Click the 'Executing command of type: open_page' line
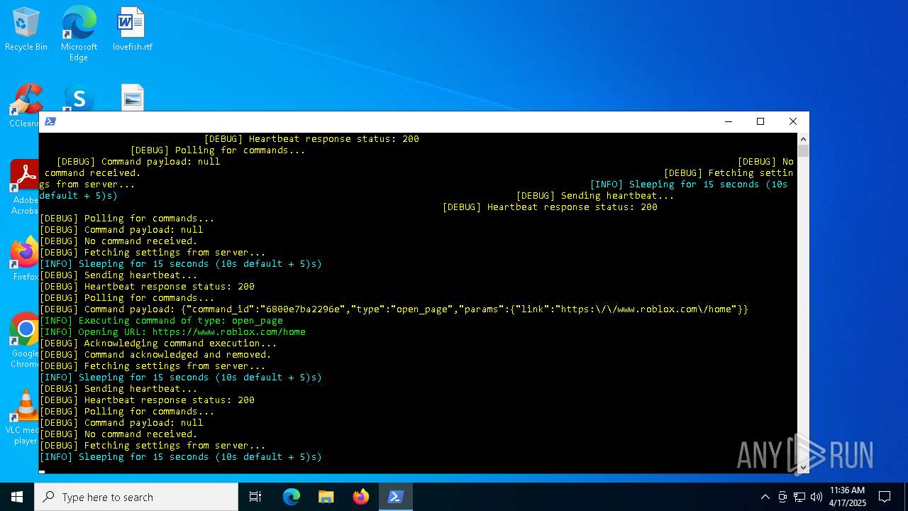This screenshot has height=511, width=908. tap(161, 320)
